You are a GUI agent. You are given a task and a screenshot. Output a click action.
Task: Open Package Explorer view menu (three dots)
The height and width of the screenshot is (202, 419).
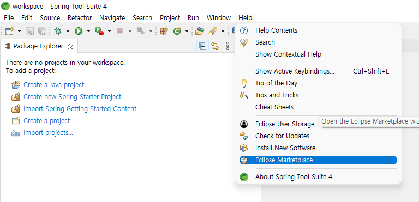[x=228, y=46]
